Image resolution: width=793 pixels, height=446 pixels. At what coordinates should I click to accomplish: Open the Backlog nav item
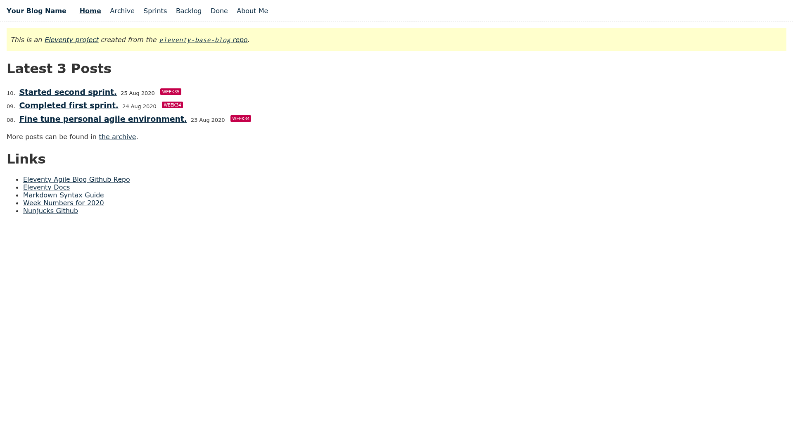tap(189, 11)
